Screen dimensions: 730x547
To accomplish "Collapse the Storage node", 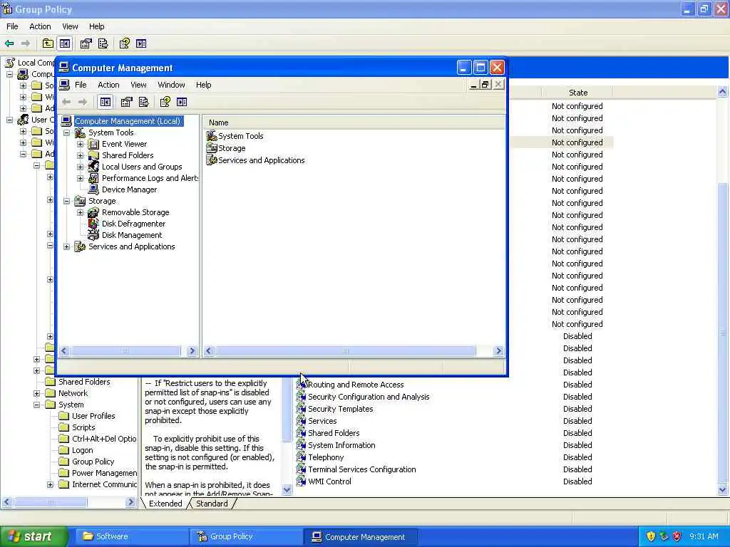I will (66, 201).
